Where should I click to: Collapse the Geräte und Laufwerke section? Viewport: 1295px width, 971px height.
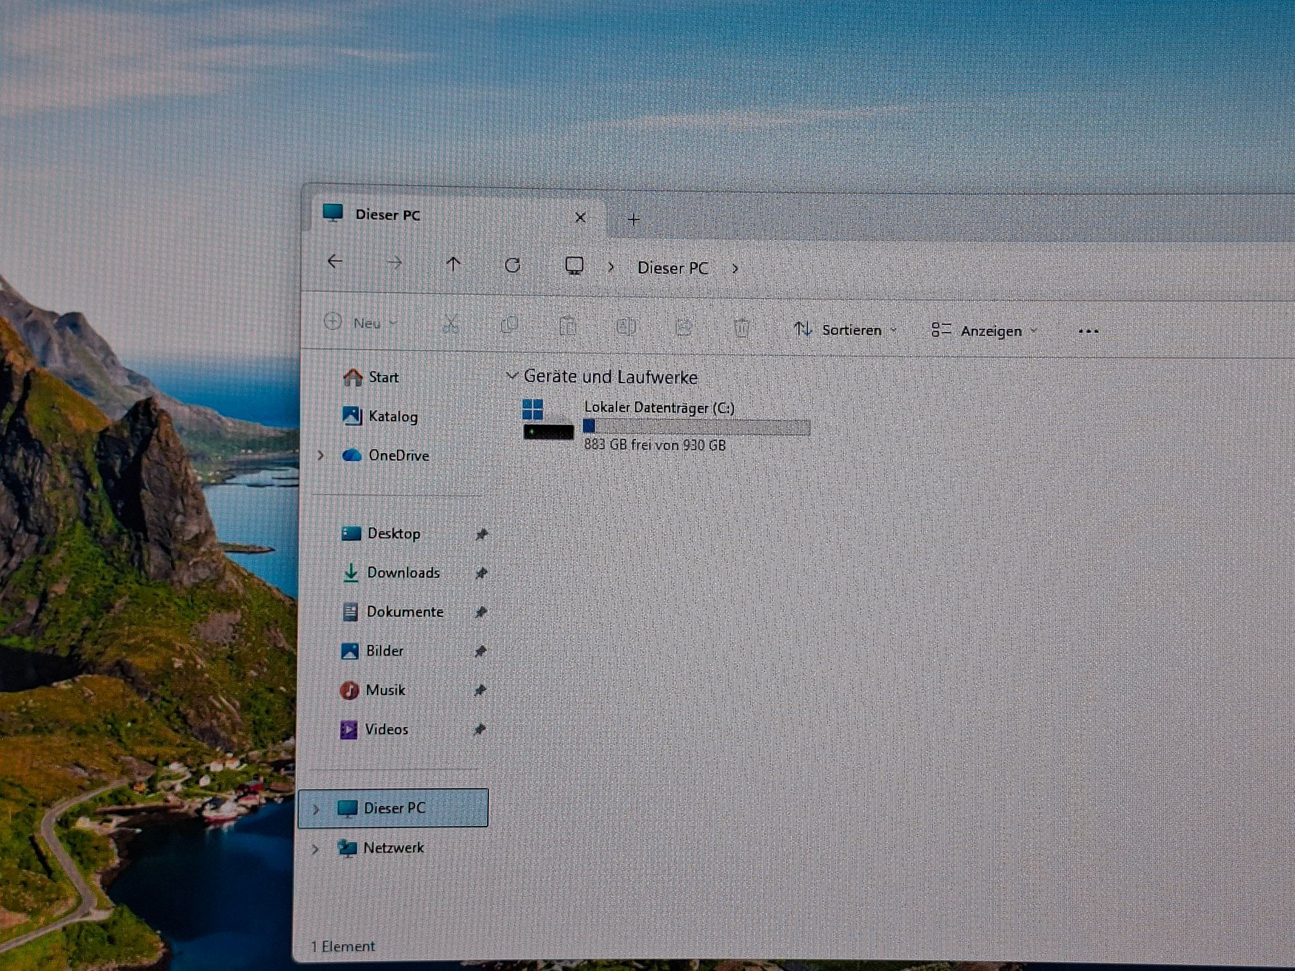click(x=512, y=375)
